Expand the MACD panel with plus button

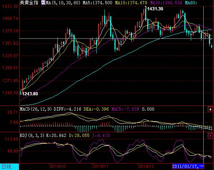[x=210, y=109]
